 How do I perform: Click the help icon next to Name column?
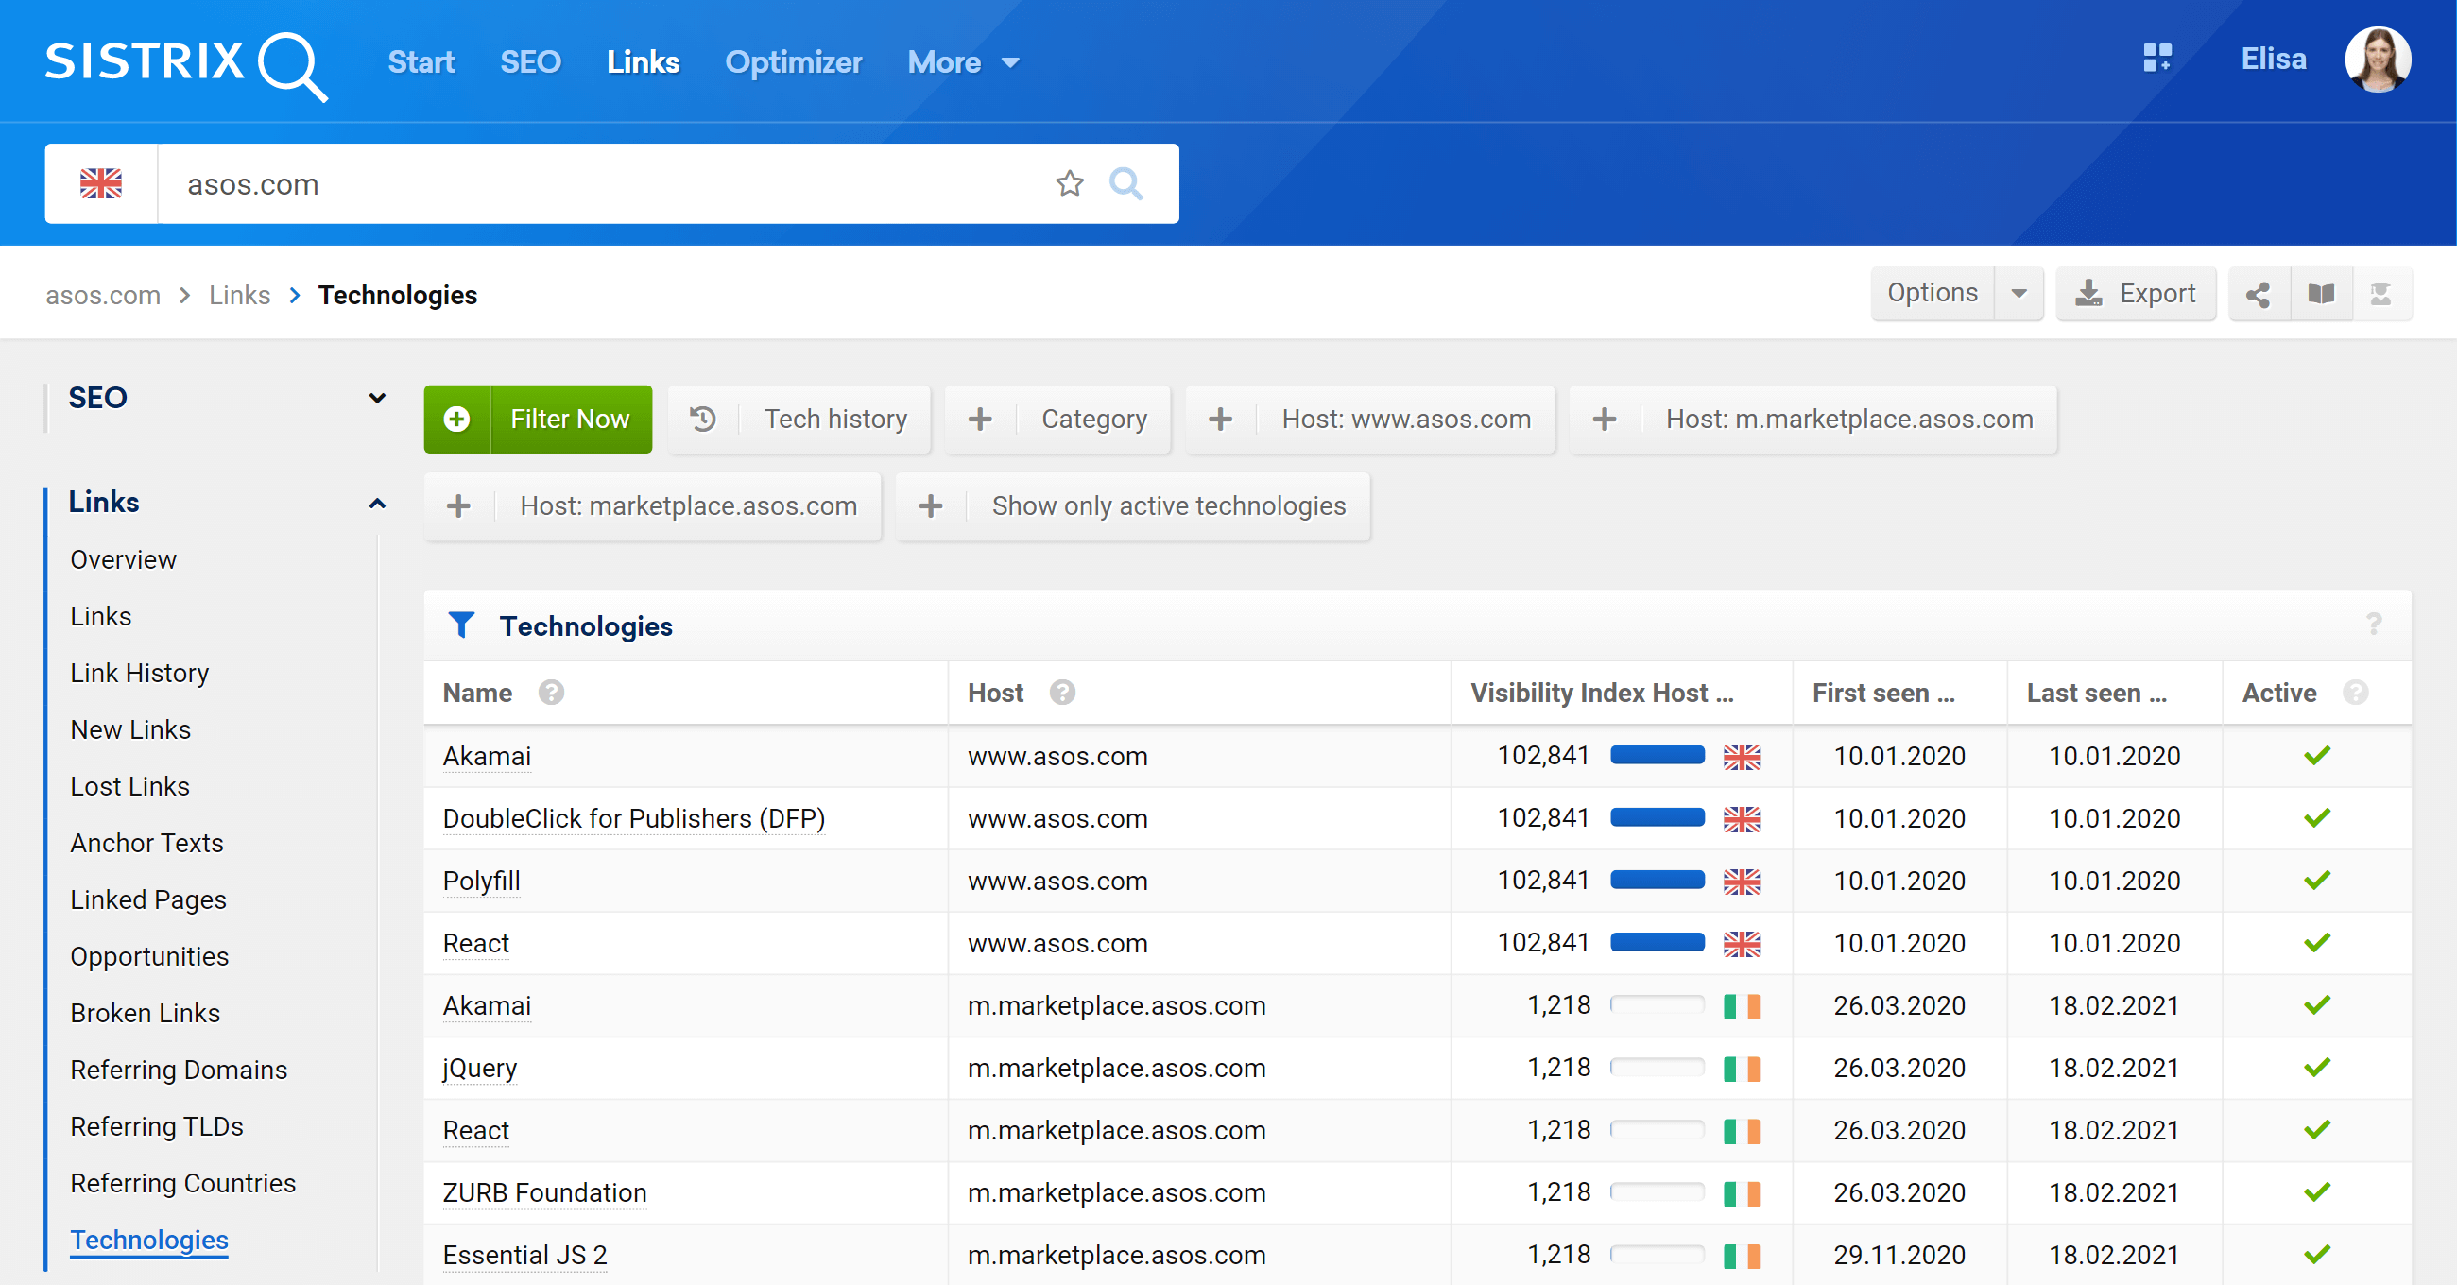(551, 693)
